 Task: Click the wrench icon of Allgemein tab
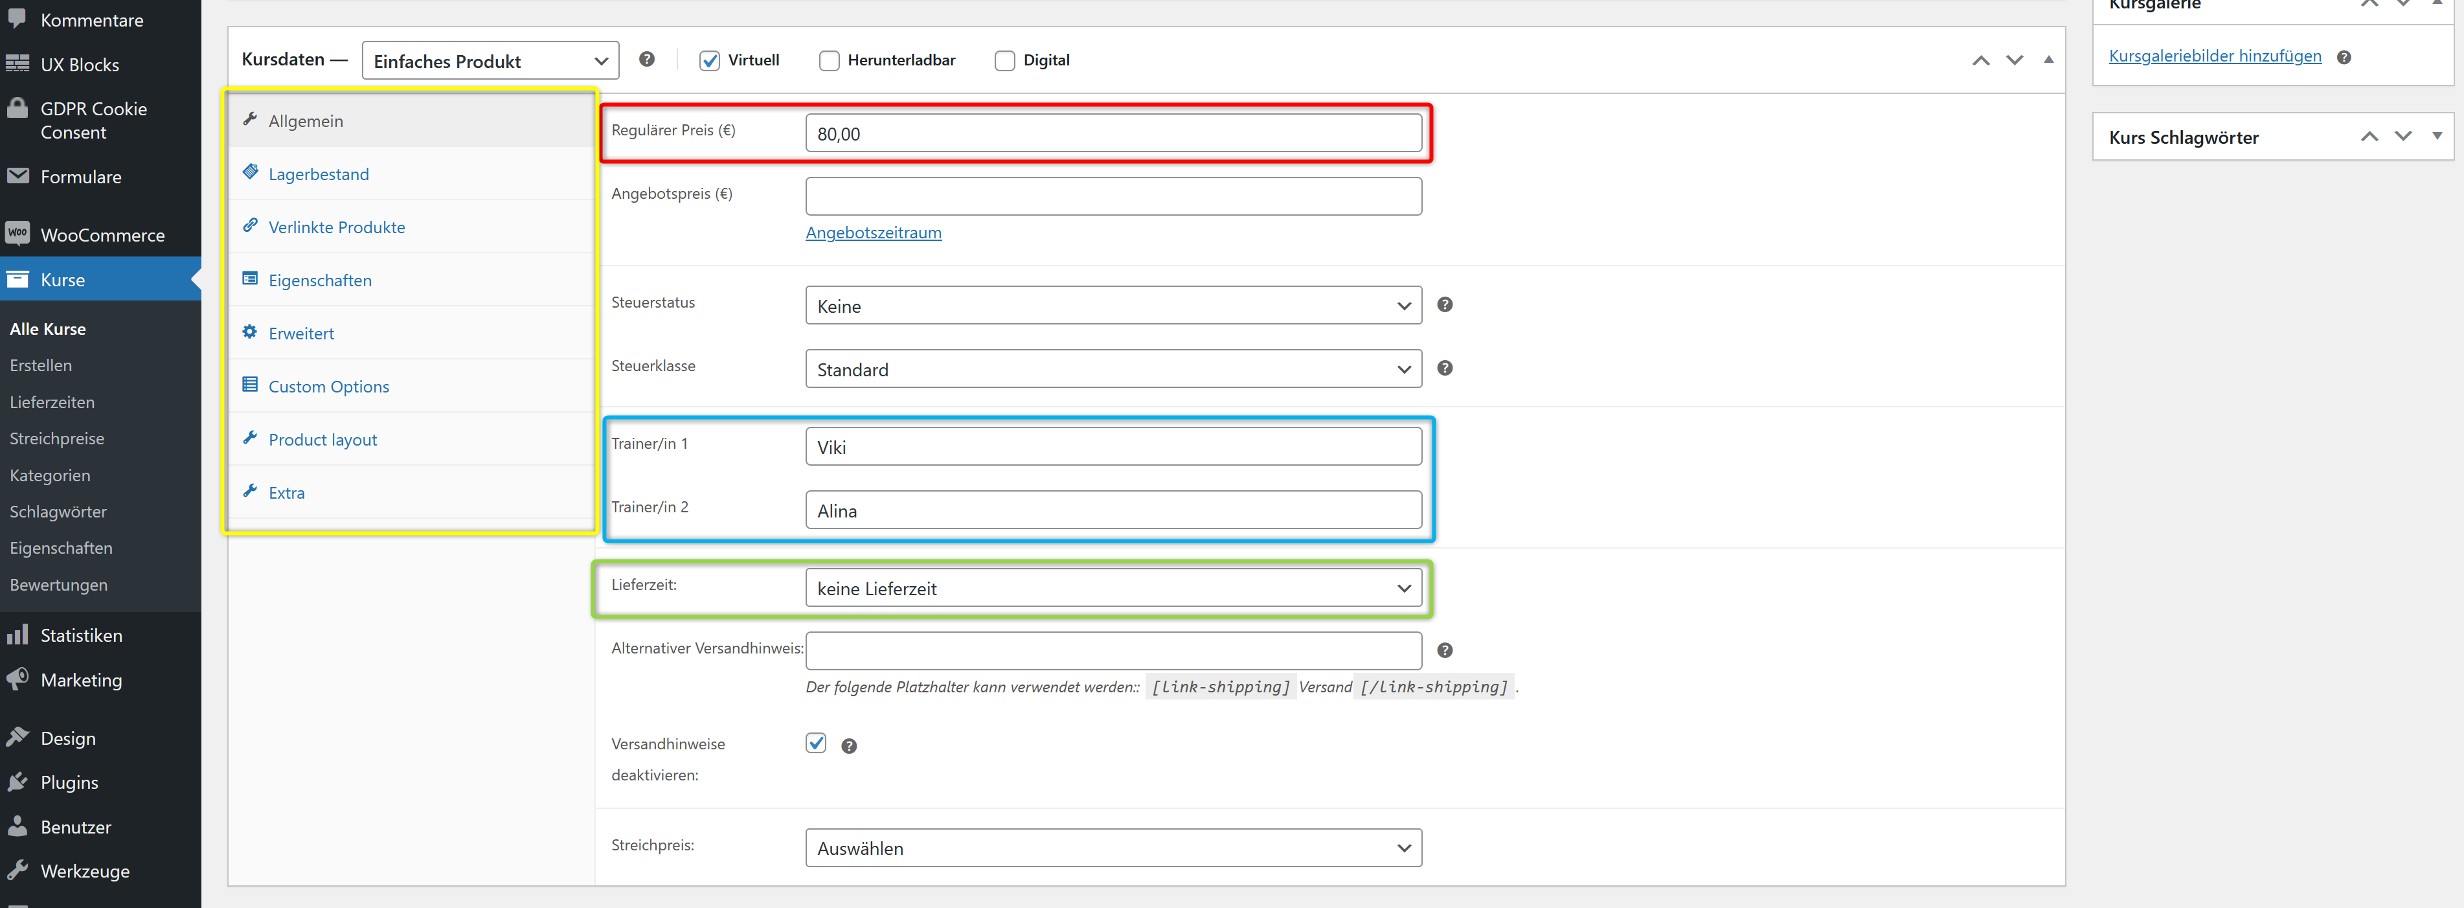coord(251,119)
